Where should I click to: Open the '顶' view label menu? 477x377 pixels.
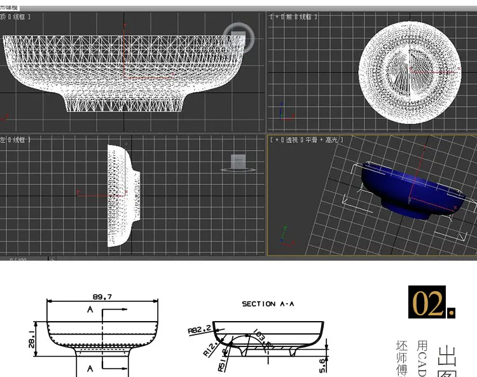pyautogui.click(x=3, y=17)
